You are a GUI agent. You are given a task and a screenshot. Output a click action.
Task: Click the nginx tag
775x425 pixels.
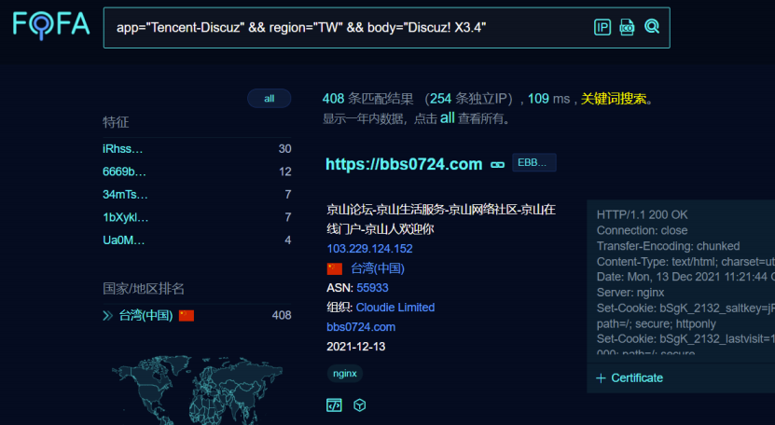[x=345, y=374]
